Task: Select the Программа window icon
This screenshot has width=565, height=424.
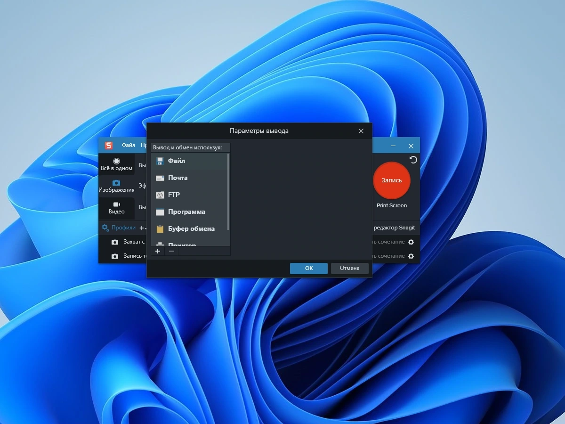Action: (x=160, y=212)
